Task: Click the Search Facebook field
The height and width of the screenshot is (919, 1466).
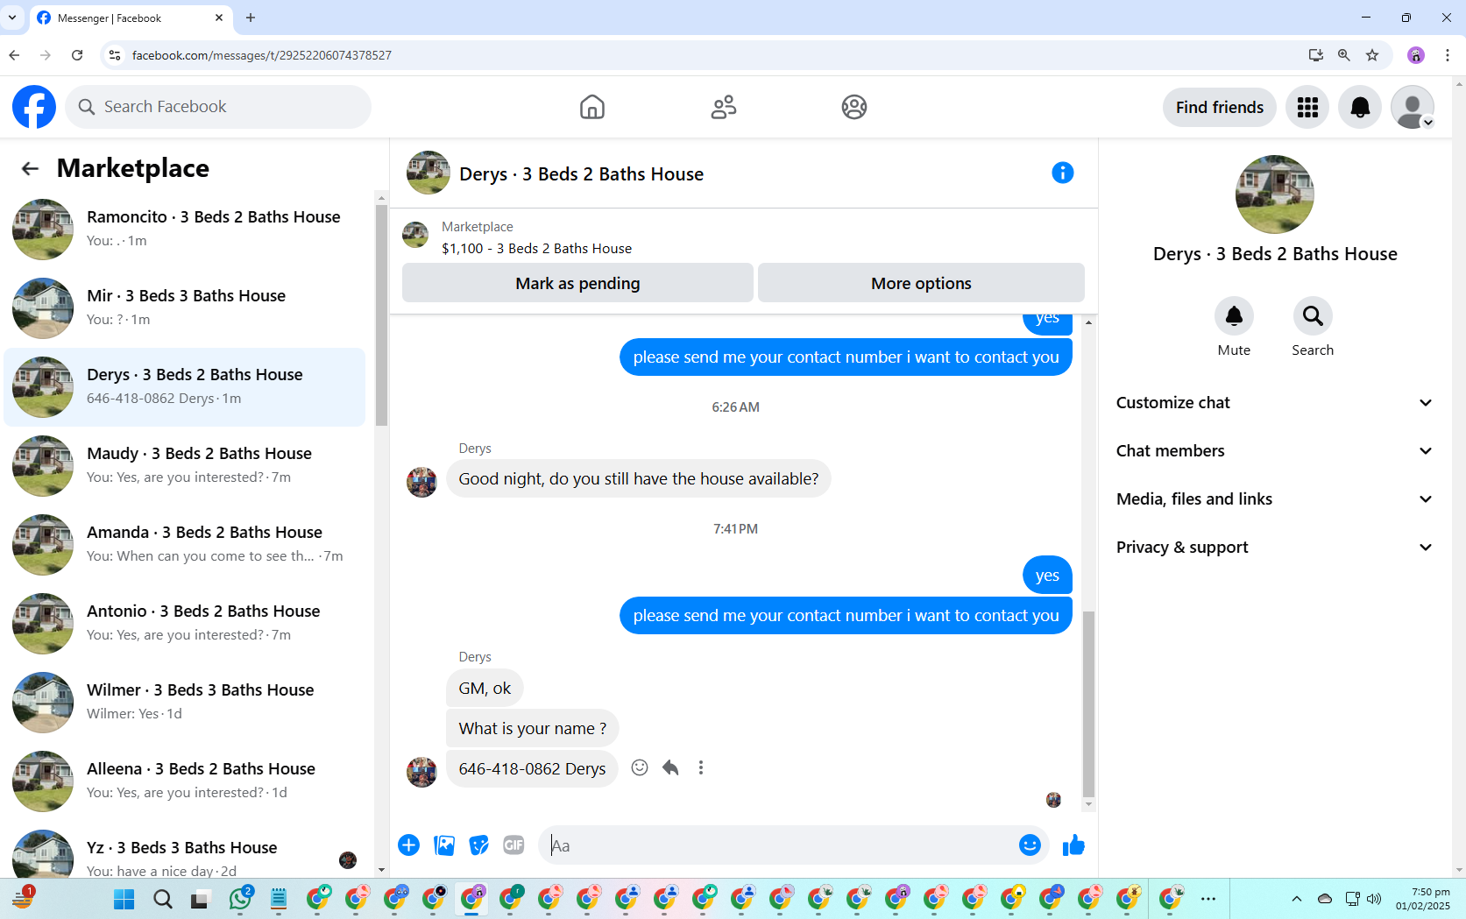Action: click(218, 107)
